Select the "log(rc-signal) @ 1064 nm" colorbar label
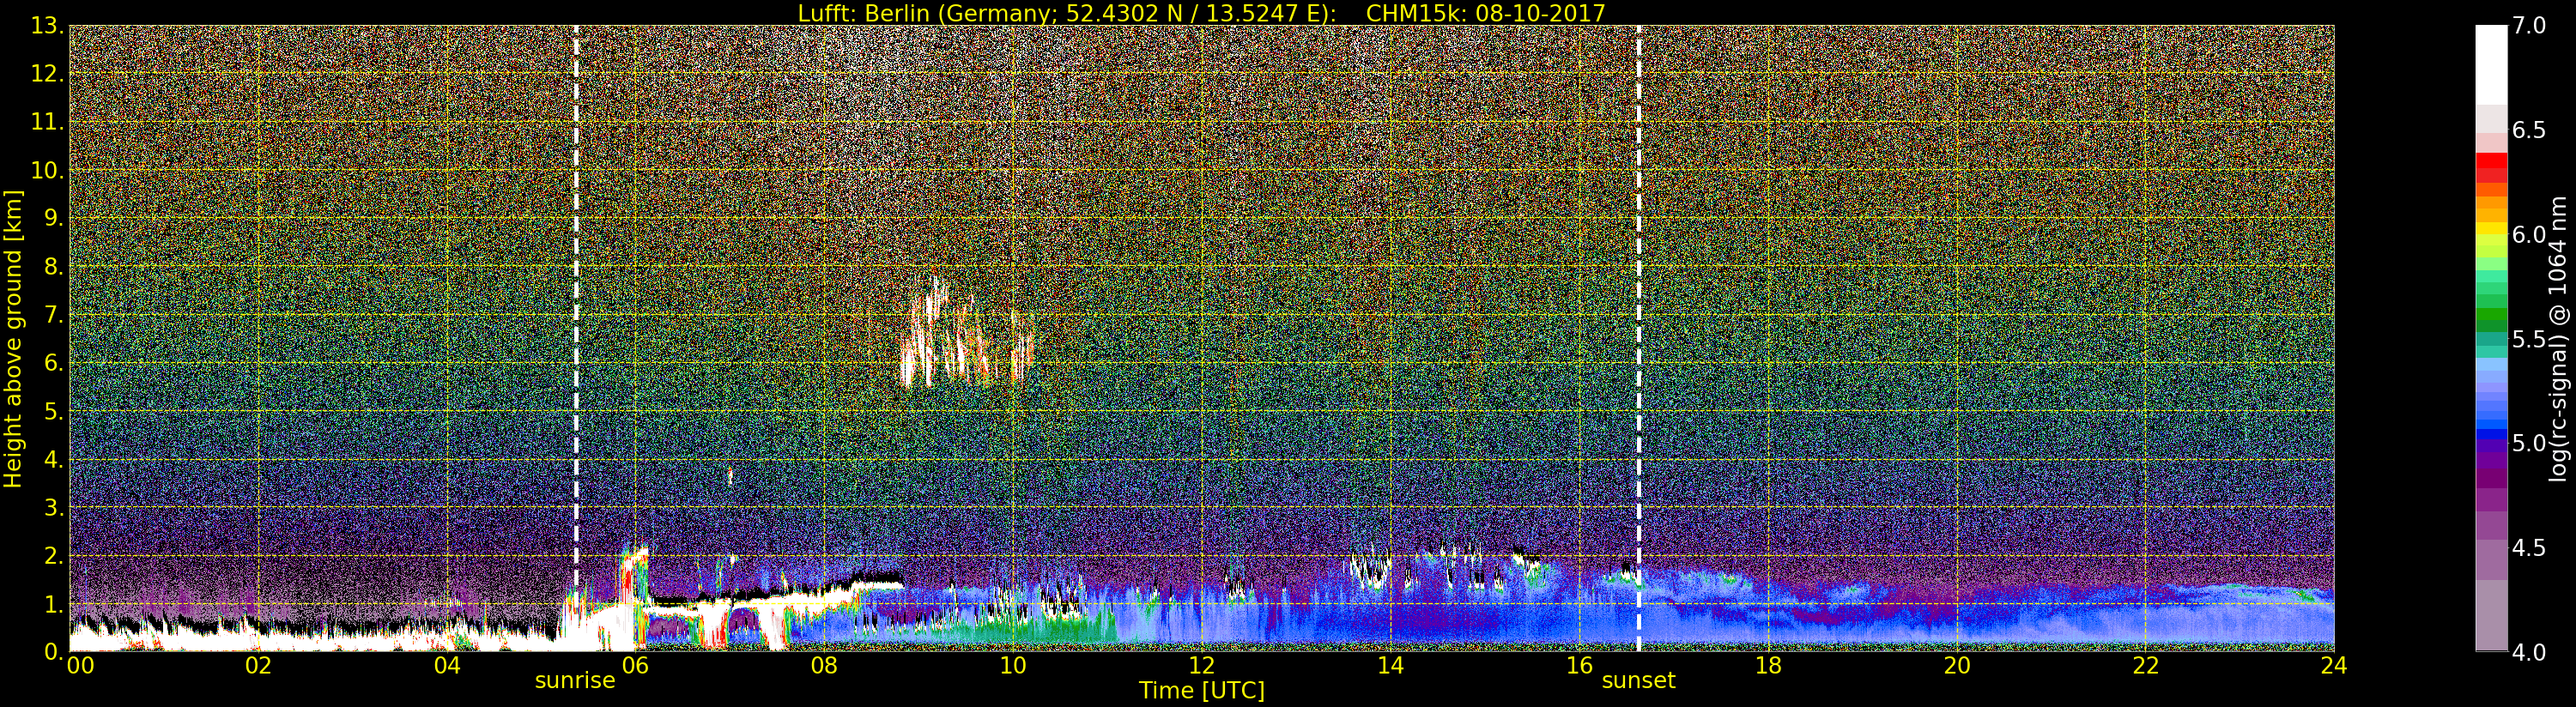 click(2558, 338)
